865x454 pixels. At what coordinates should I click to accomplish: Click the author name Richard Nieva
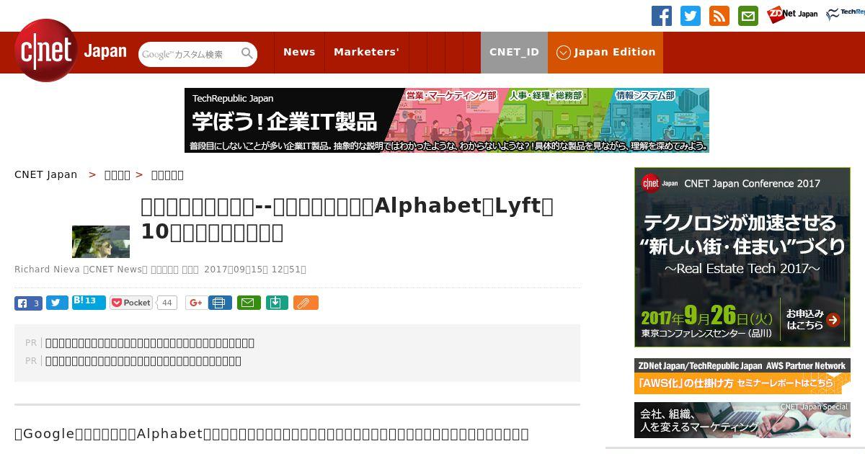coord(47,270)
